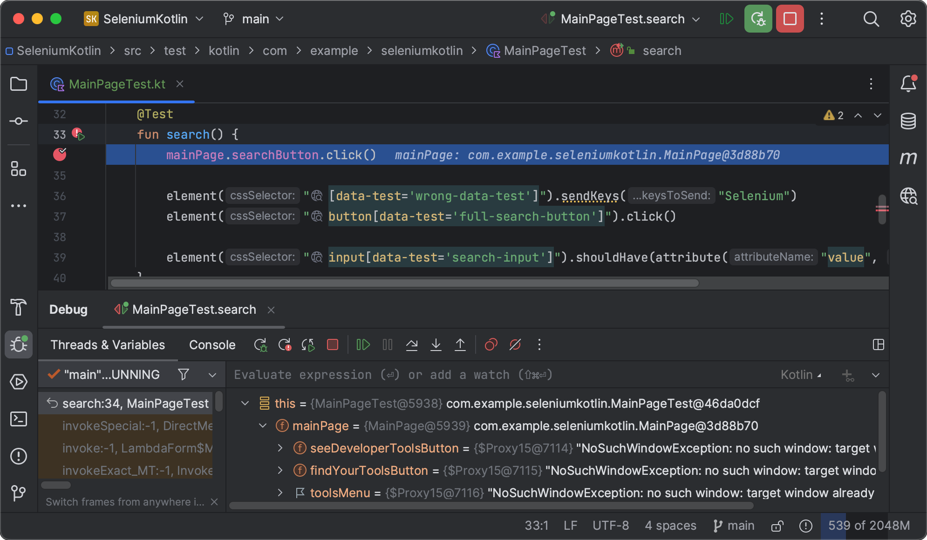Select the MainPageTest.kt editor tab
The image size is (927, 540).
116,84
